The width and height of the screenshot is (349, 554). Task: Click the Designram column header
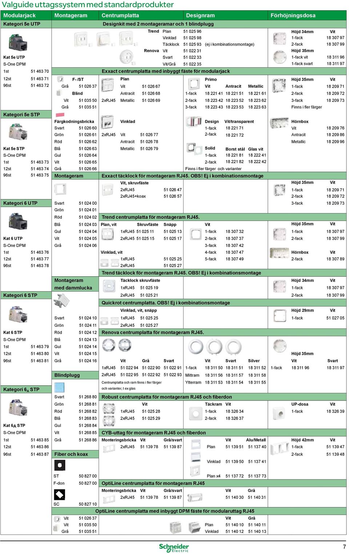200,15
